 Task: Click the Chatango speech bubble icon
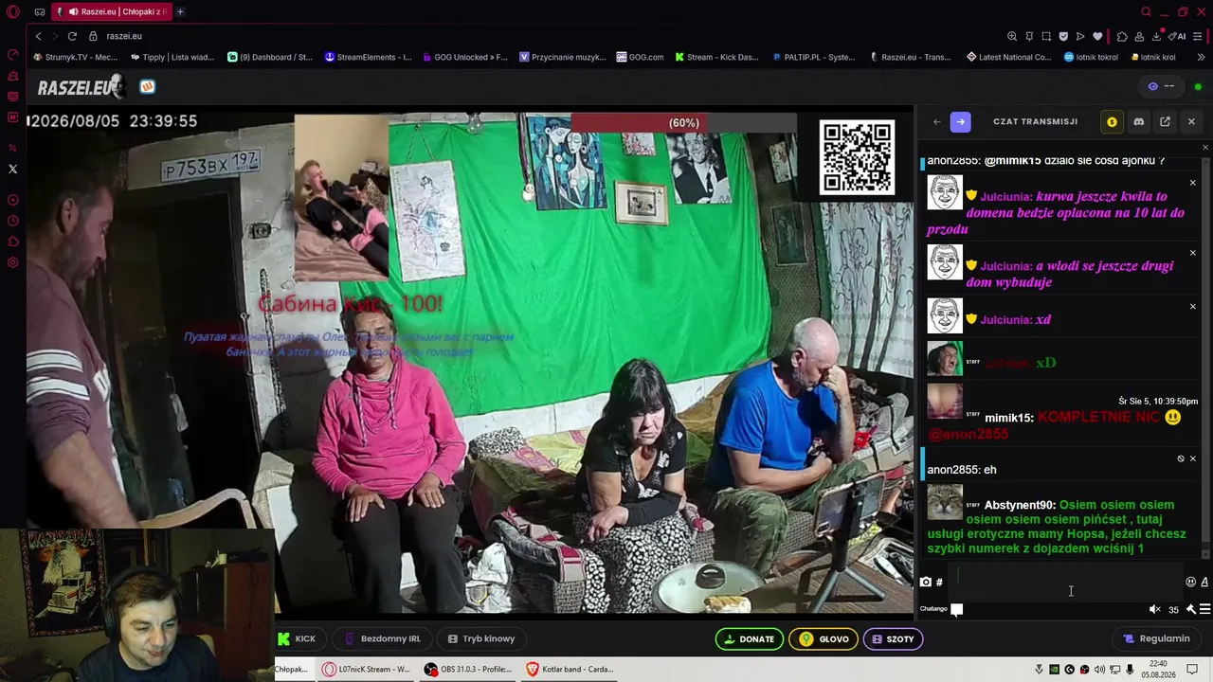click(x=957, y=609)
